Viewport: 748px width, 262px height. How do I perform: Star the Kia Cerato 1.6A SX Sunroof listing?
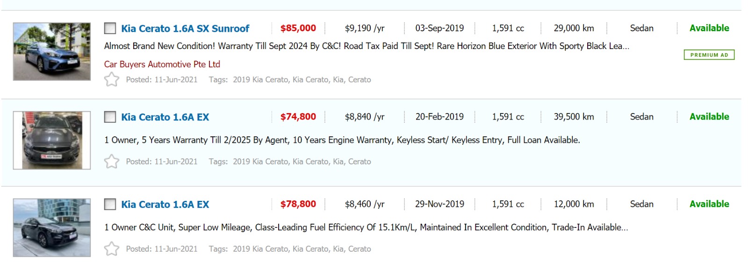pyautogui.click(x=112, y=80)
